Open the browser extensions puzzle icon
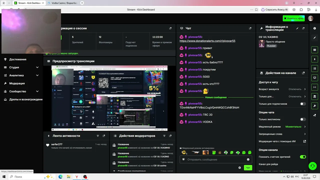 click(301, 10)
